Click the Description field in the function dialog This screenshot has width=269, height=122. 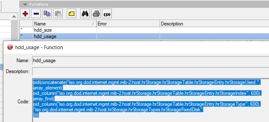coord(150,71)
